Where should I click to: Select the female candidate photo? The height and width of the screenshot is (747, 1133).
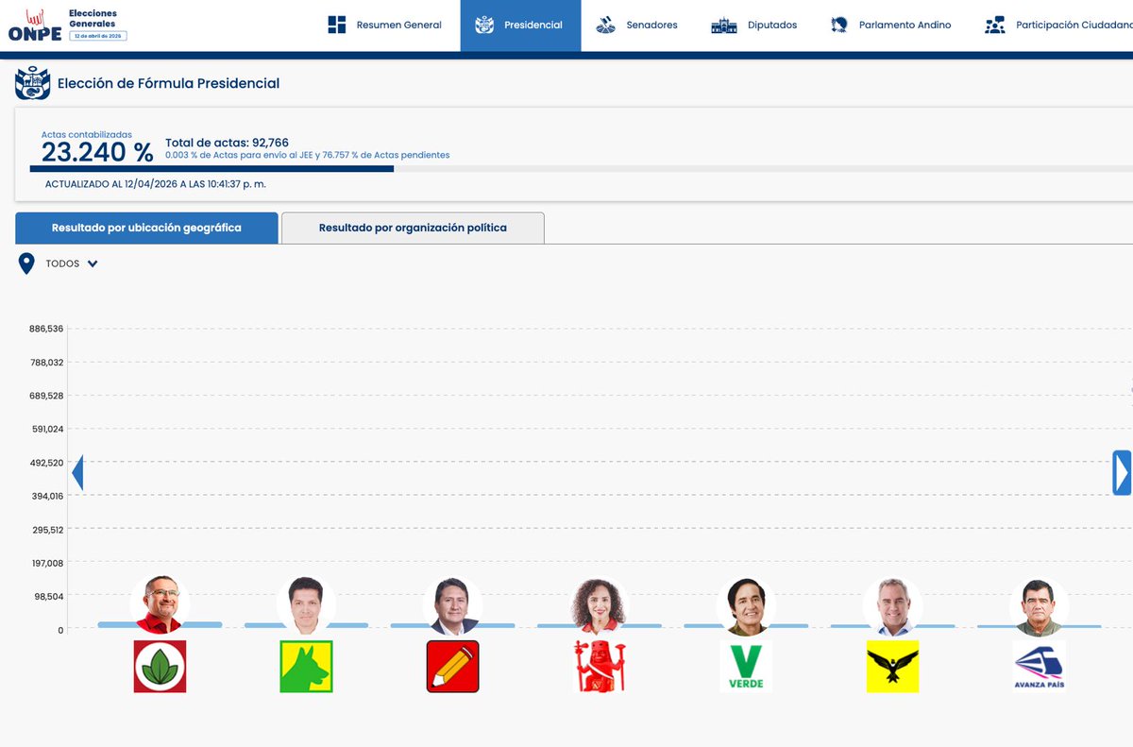point(599,604)
